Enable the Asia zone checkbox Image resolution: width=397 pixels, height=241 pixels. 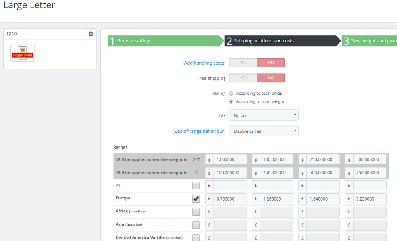(x=196, y=225)
